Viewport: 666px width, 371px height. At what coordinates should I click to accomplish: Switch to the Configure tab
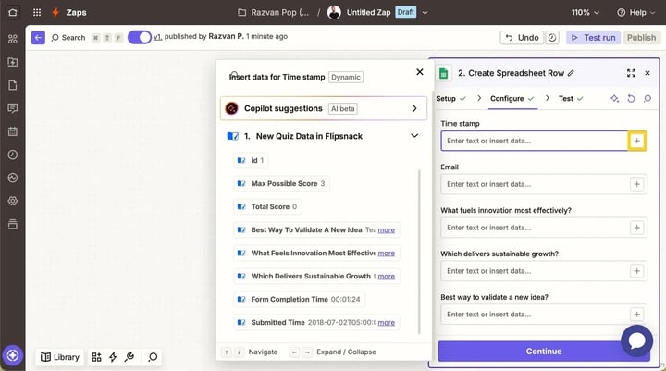point(512,99)
